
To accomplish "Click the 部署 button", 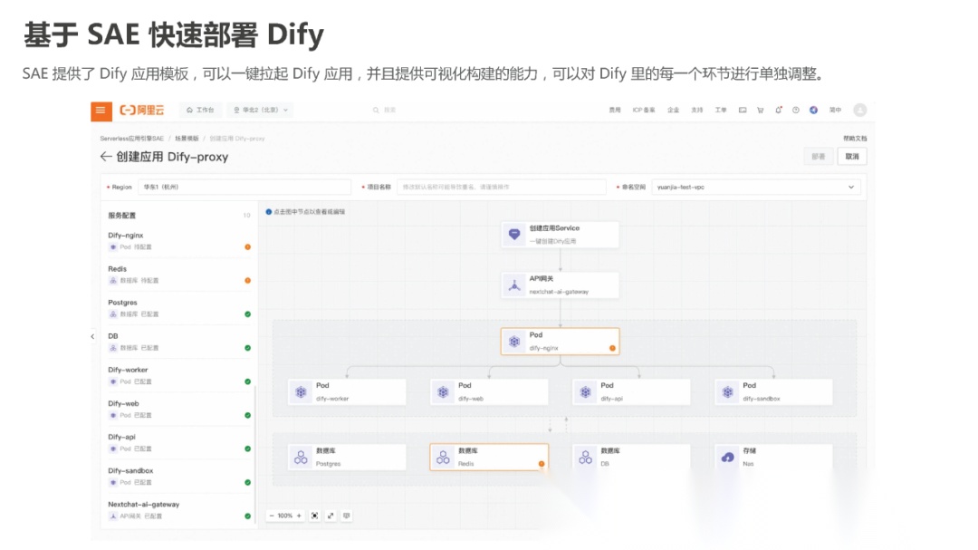I will coord(819,157).
